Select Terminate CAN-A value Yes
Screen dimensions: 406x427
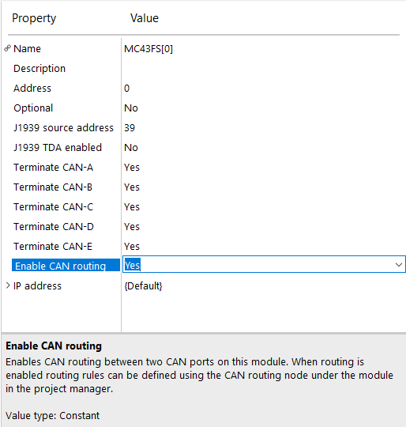[x=132, y=167]
